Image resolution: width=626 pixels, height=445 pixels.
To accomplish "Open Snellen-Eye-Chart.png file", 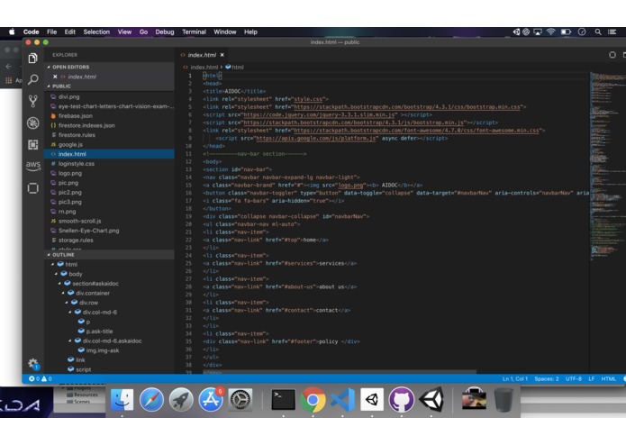I will click(88, 231).
